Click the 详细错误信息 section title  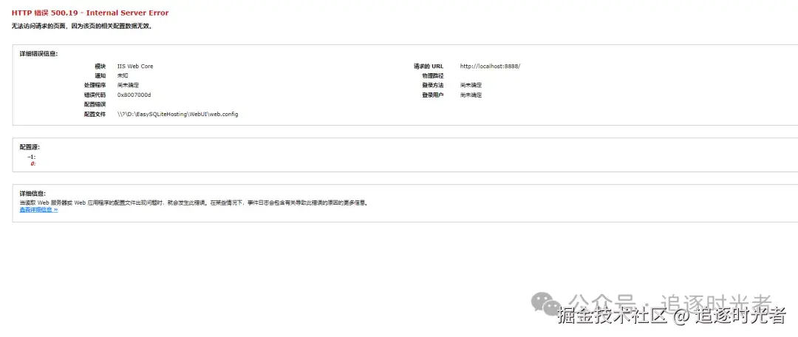click(38, 53)
